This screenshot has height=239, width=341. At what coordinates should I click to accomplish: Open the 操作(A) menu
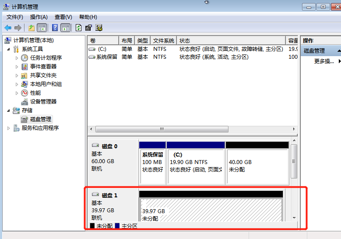[39, 17]
